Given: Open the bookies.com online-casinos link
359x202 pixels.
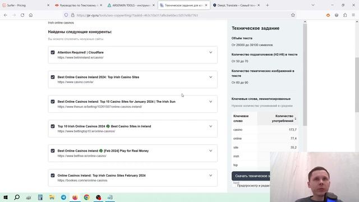Looking at the screenshot, I should (x=82, y=181).
